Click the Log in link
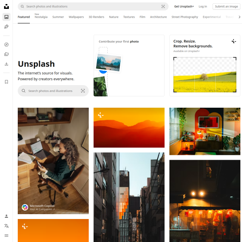 (203, 6)
